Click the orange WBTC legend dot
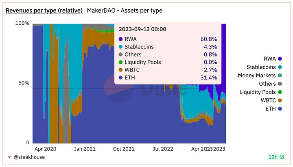Viewport: 293px width, 167px height. pyautogui.click(x=280, y=100)
